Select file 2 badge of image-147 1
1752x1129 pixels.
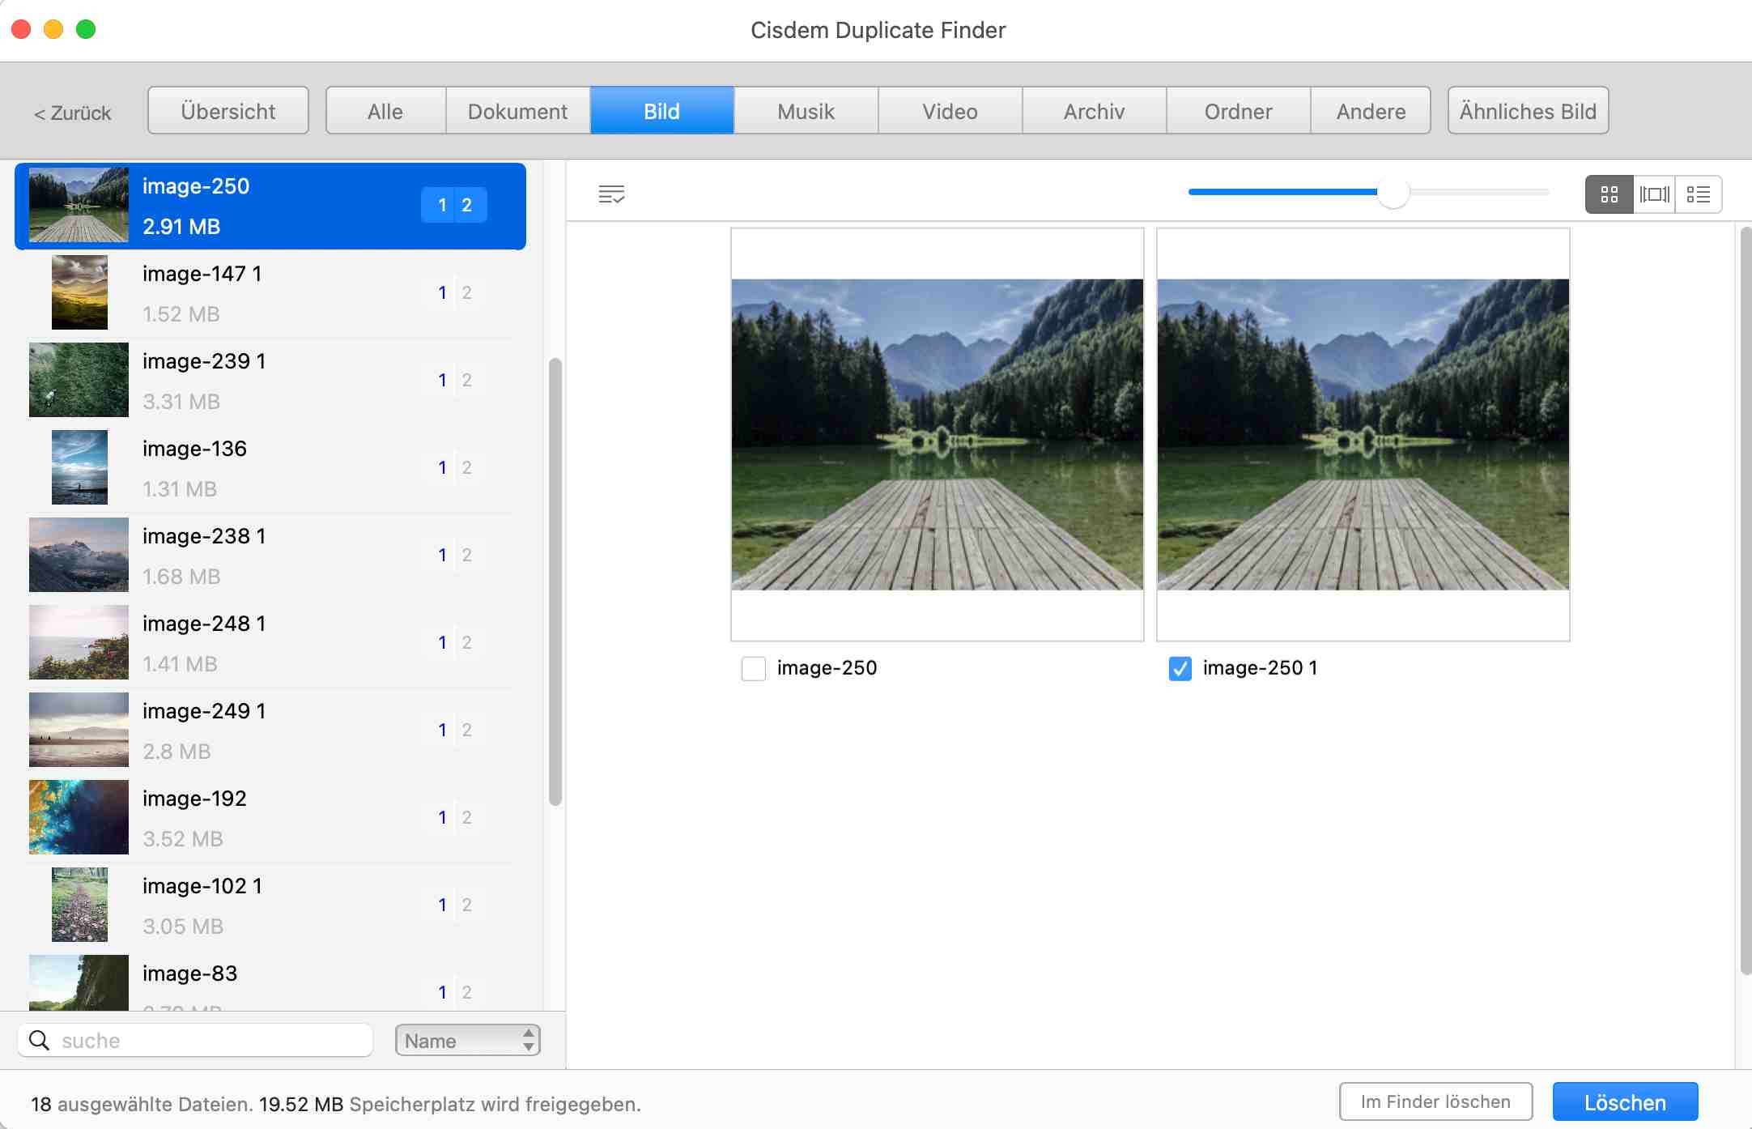click(466, 292)
